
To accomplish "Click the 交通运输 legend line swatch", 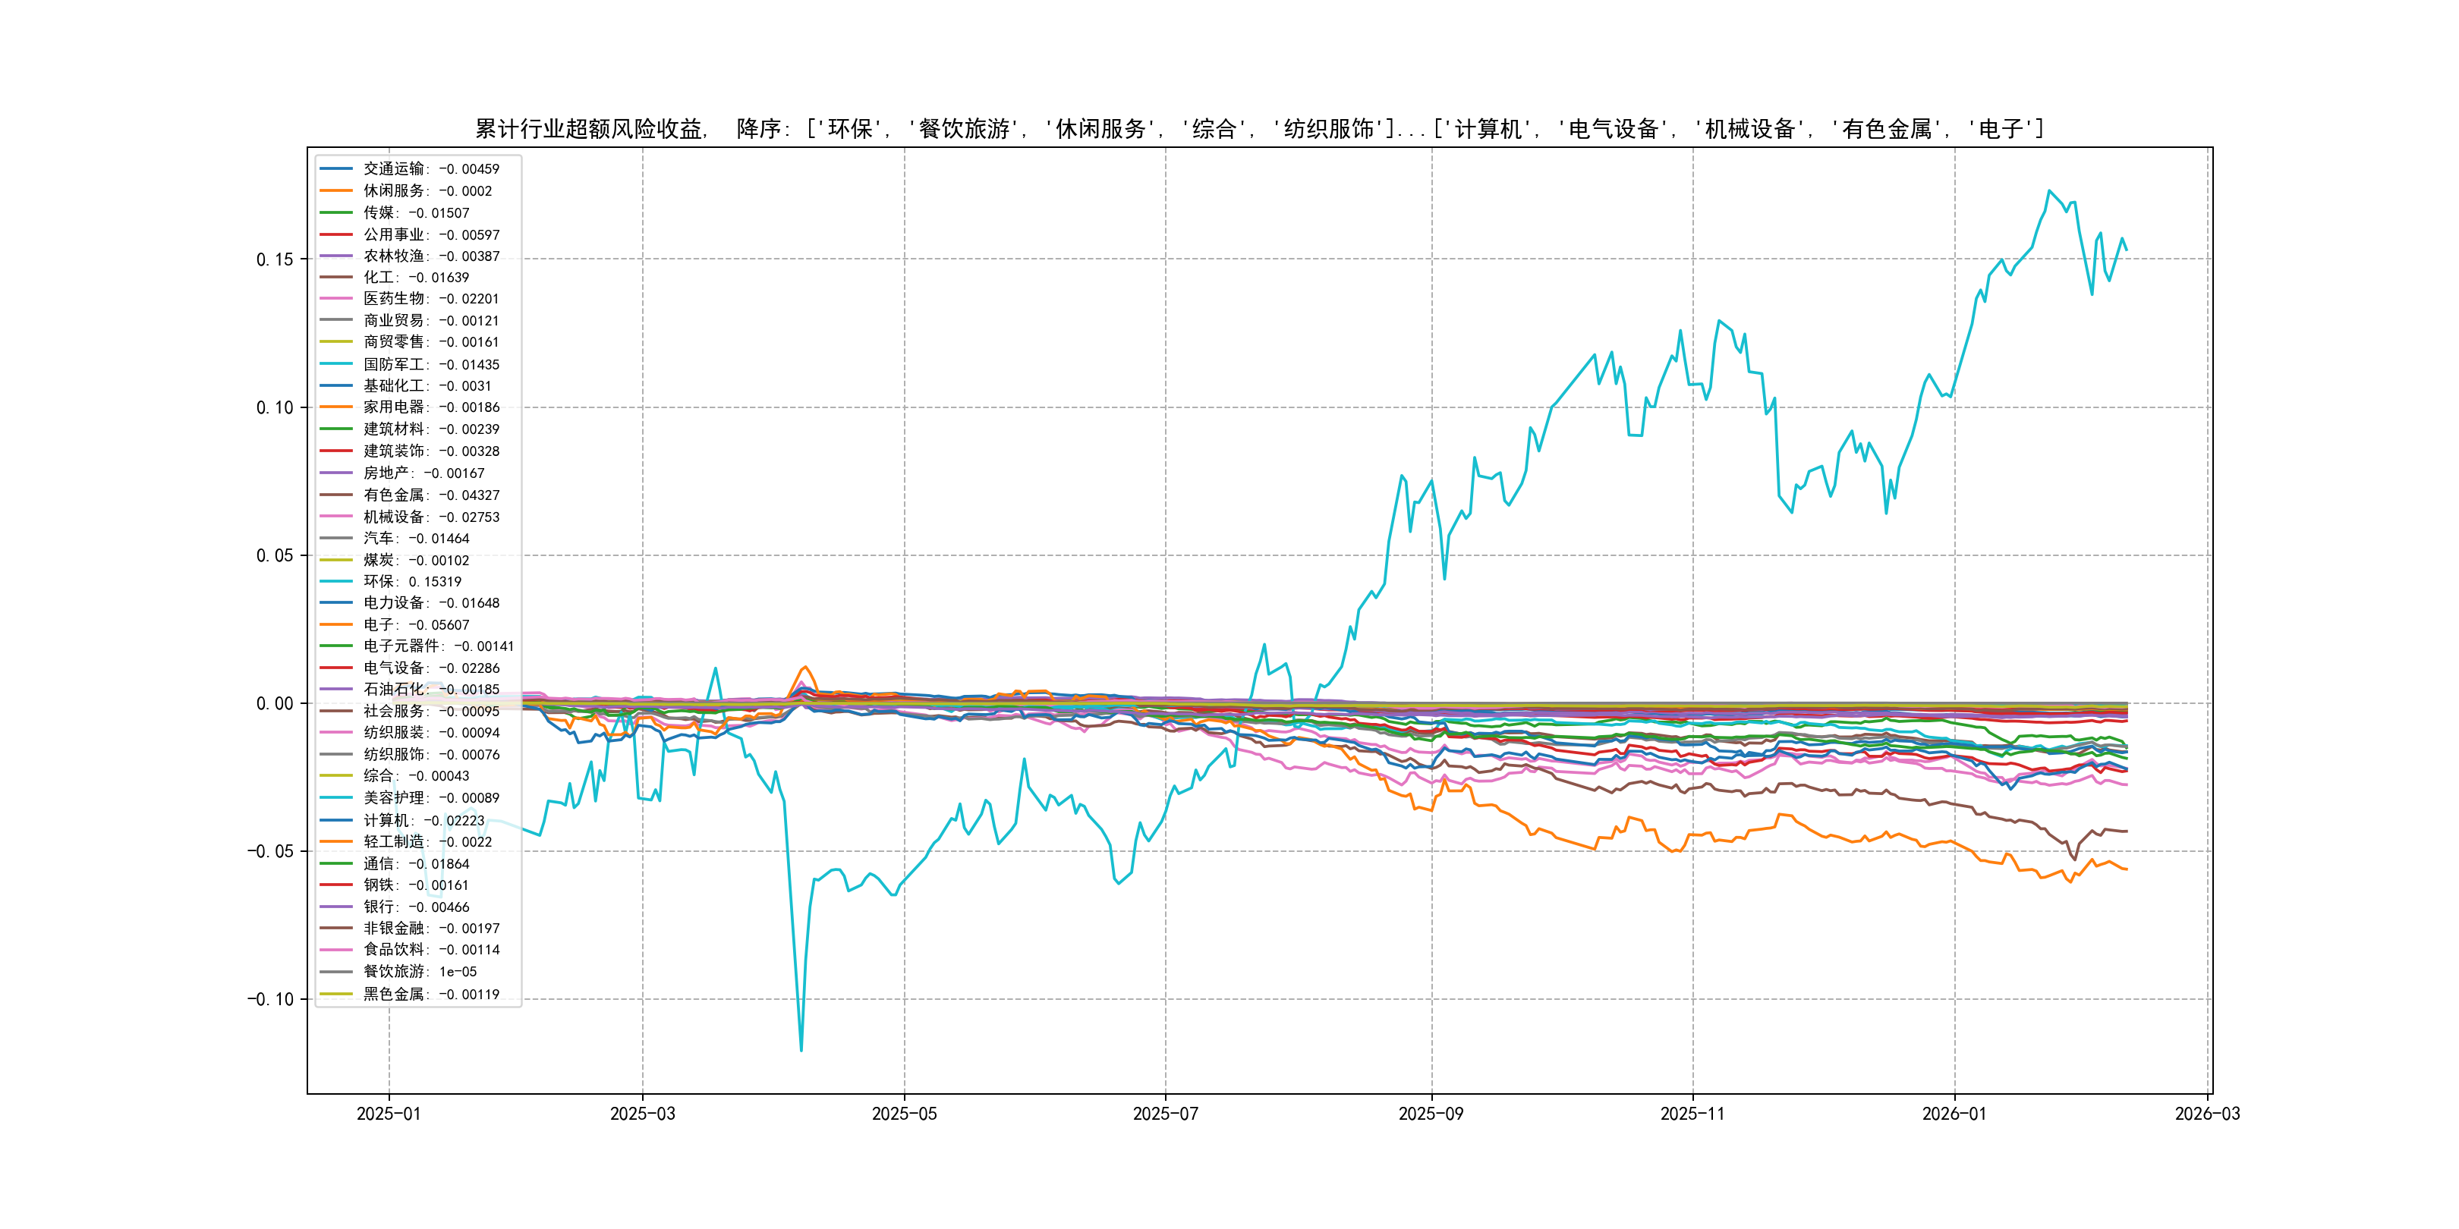I will (336, 169).
